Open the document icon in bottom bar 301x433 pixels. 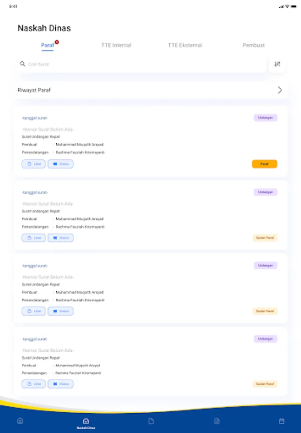[x=151, y=421]
